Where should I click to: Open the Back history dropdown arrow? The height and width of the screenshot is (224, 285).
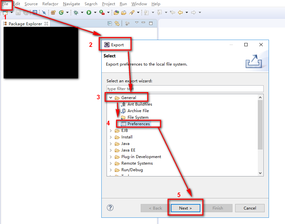tap(187, 12)
